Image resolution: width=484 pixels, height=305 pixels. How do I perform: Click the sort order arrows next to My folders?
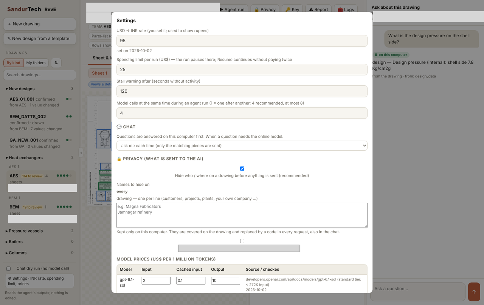56,63
